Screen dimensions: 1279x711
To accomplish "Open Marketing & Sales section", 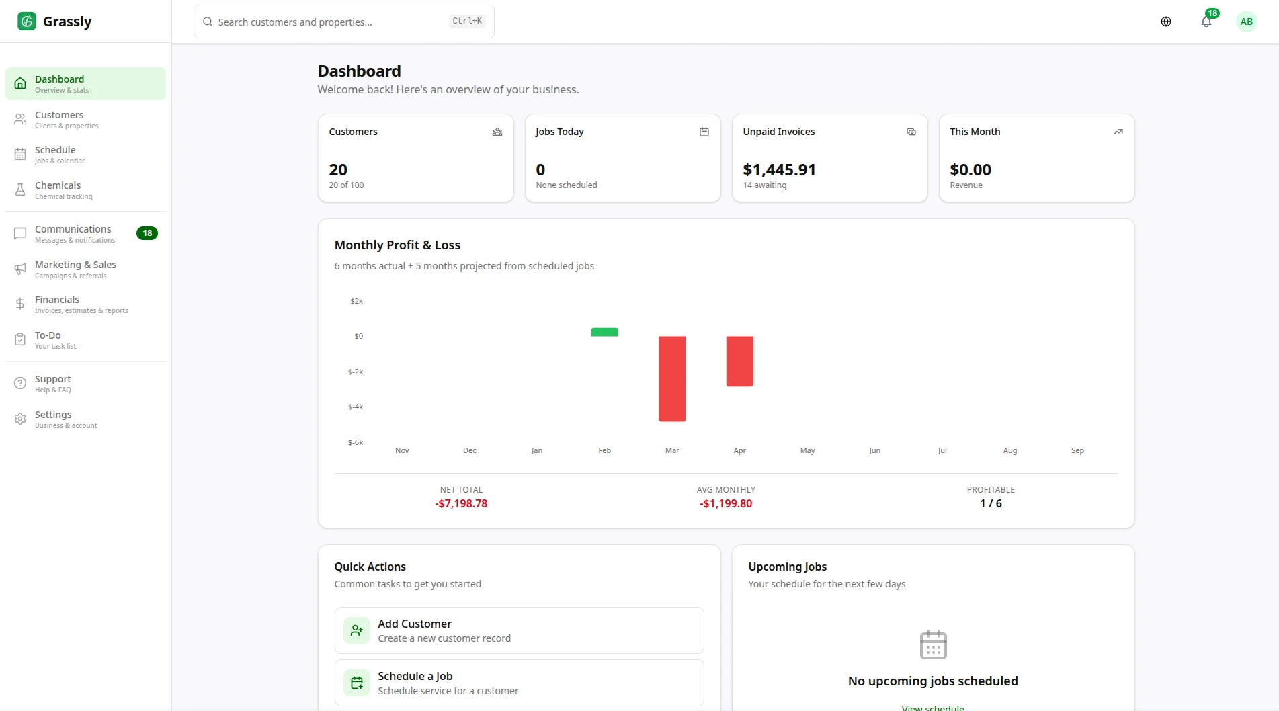I will (x=85, y=269).
